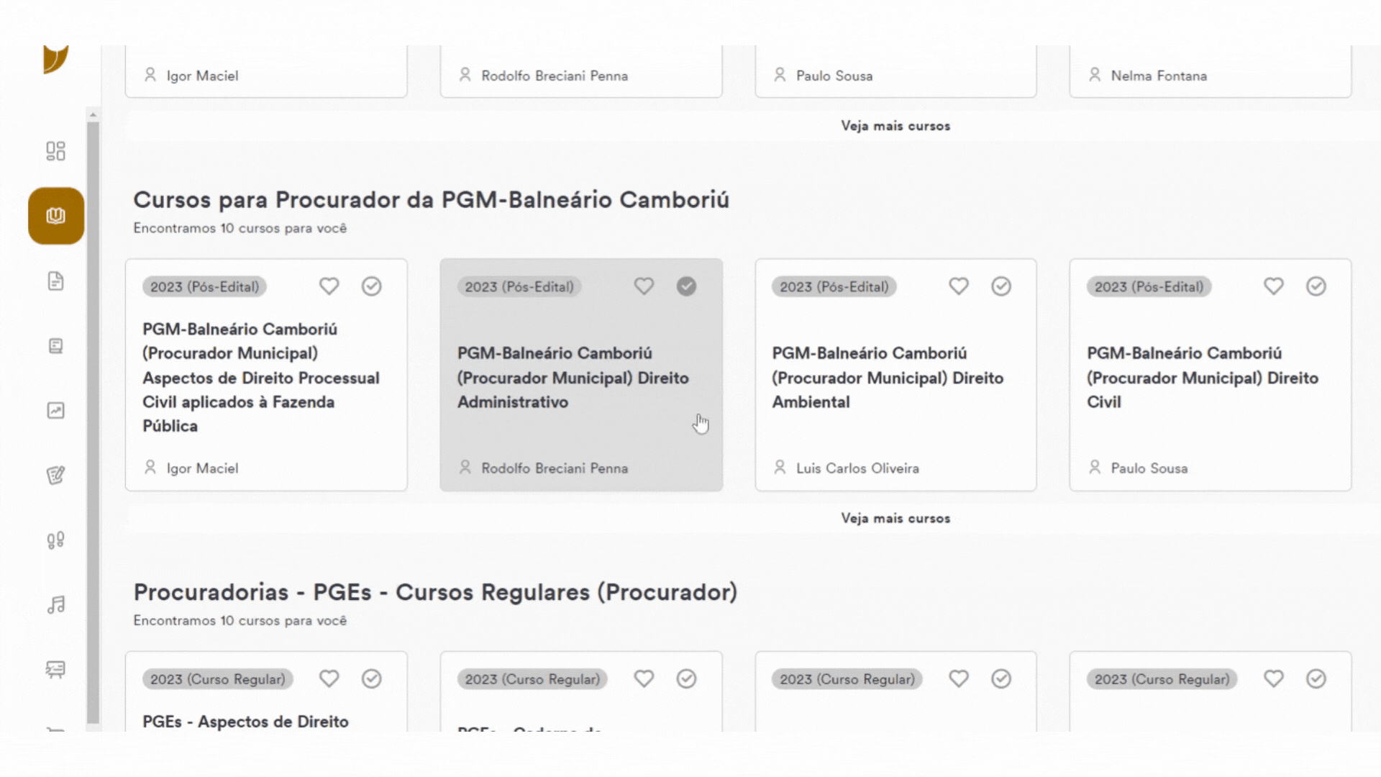Open the checklist pencil icon in sidebar

(x=55, y=475)
